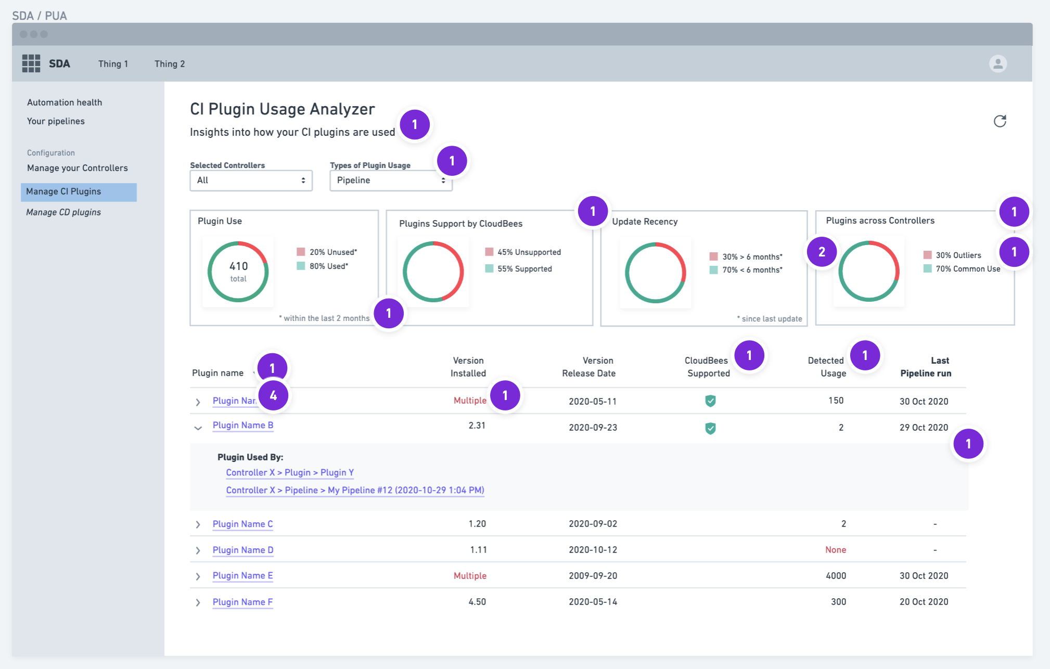
Task: Click the '20 Oct 2020' pipeline run date
Action: coord(924,602)
